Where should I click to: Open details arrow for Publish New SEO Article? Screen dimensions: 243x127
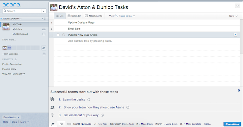point(235,35)
